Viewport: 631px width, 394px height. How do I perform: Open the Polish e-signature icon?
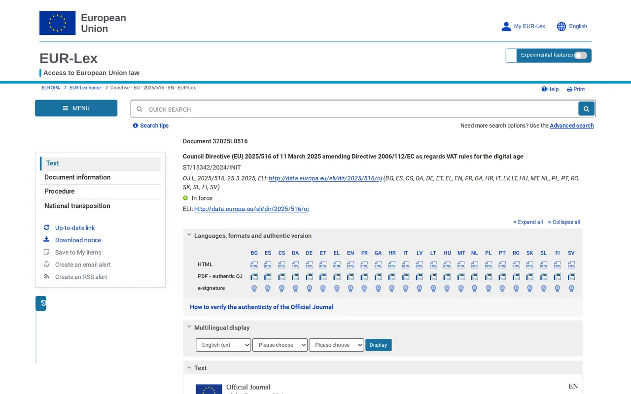point(489,288)
